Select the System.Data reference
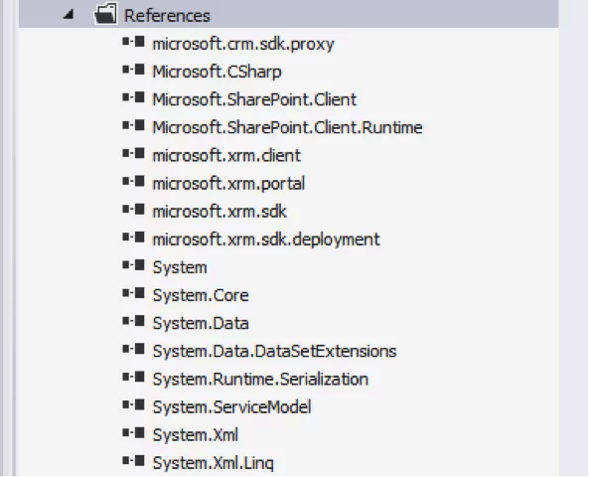 [201, 323]
